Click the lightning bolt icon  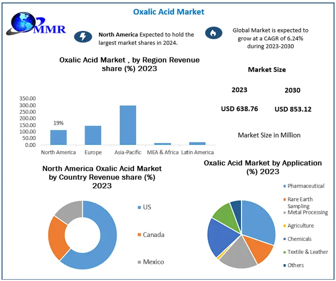click(83, 36)
